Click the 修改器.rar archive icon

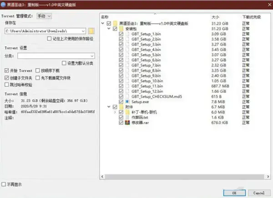127,122
